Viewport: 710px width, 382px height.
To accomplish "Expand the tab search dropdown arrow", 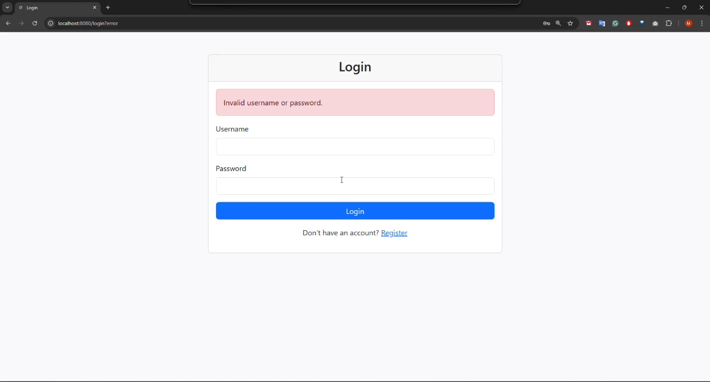I will (x=7, y=7).
